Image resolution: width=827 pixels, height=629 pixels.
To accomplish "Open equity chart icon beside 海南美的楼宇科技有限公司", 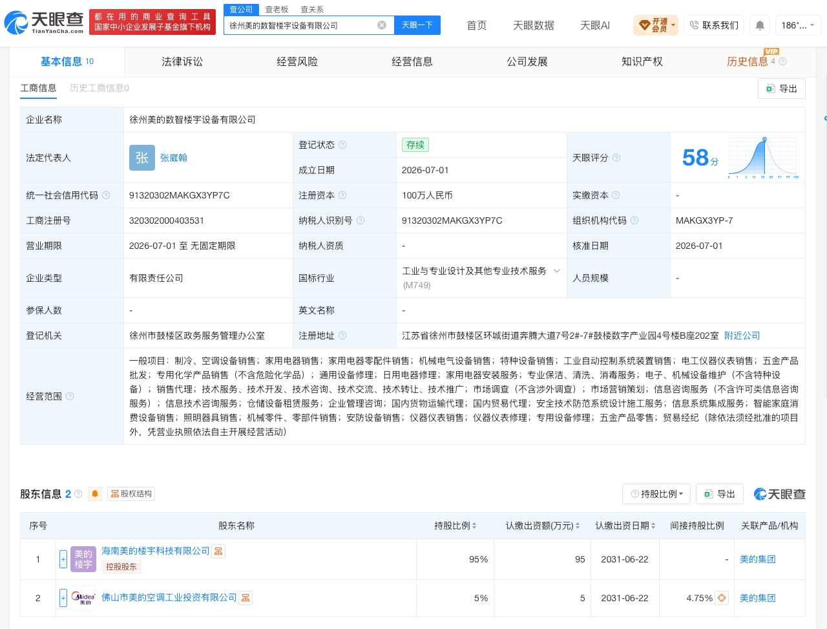I will (x=218, y=551).
